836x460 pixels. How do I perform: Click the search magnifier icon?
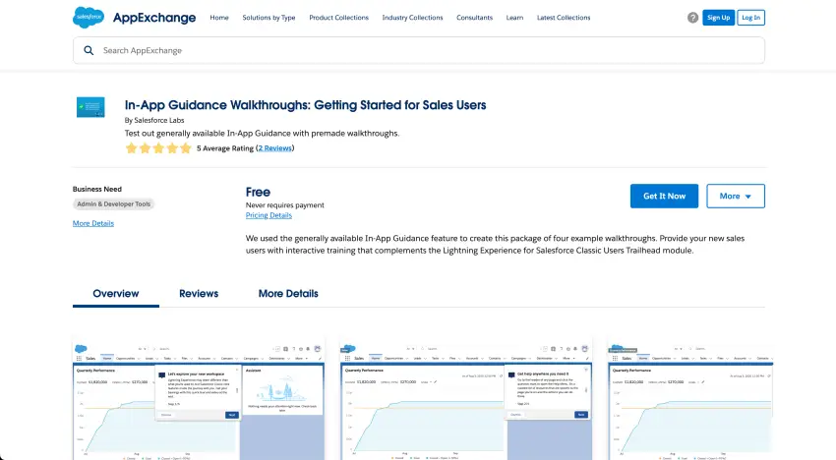tap(90, 50)
